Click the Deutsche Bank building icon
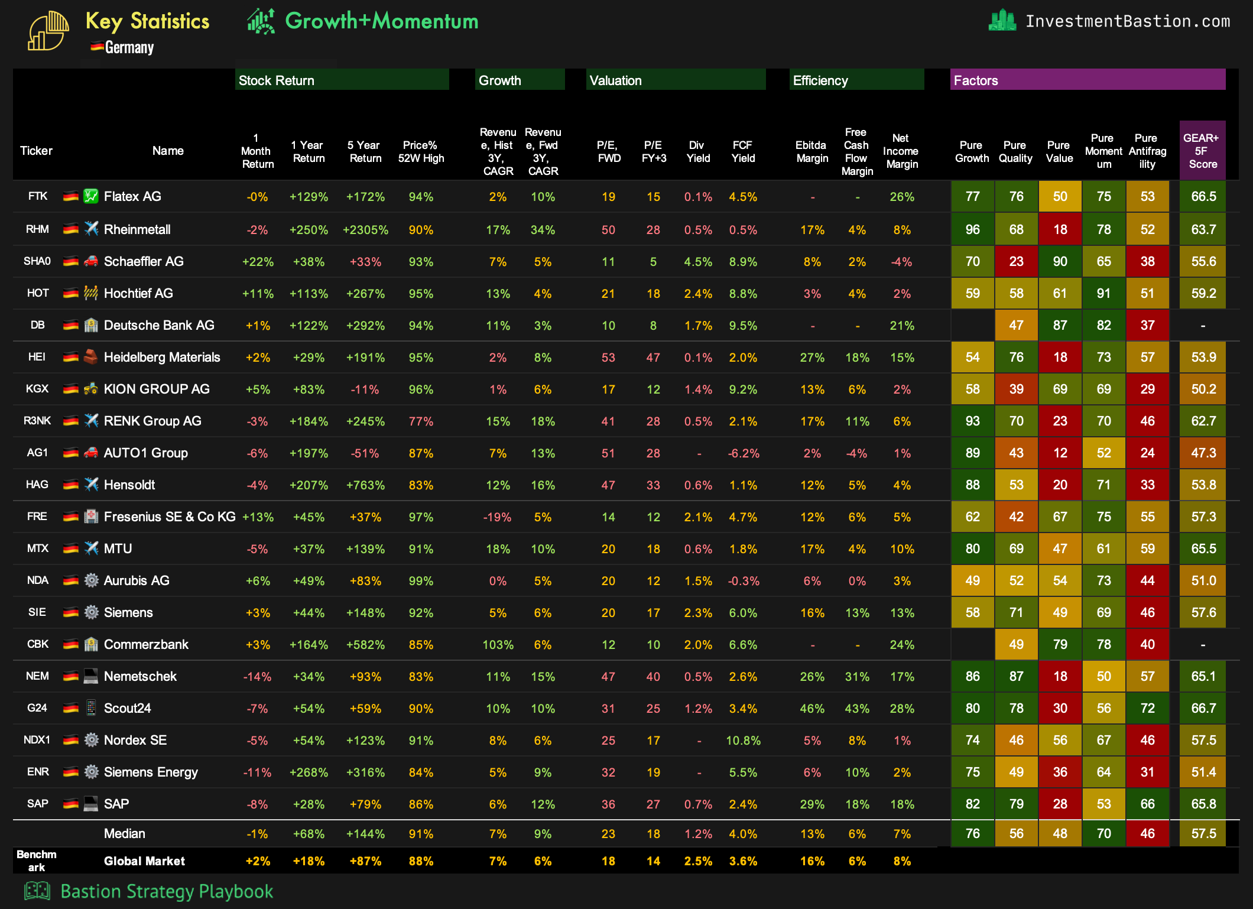Image resolution: width=1253 pixels, height=909 pixels. tap(90, 325)
